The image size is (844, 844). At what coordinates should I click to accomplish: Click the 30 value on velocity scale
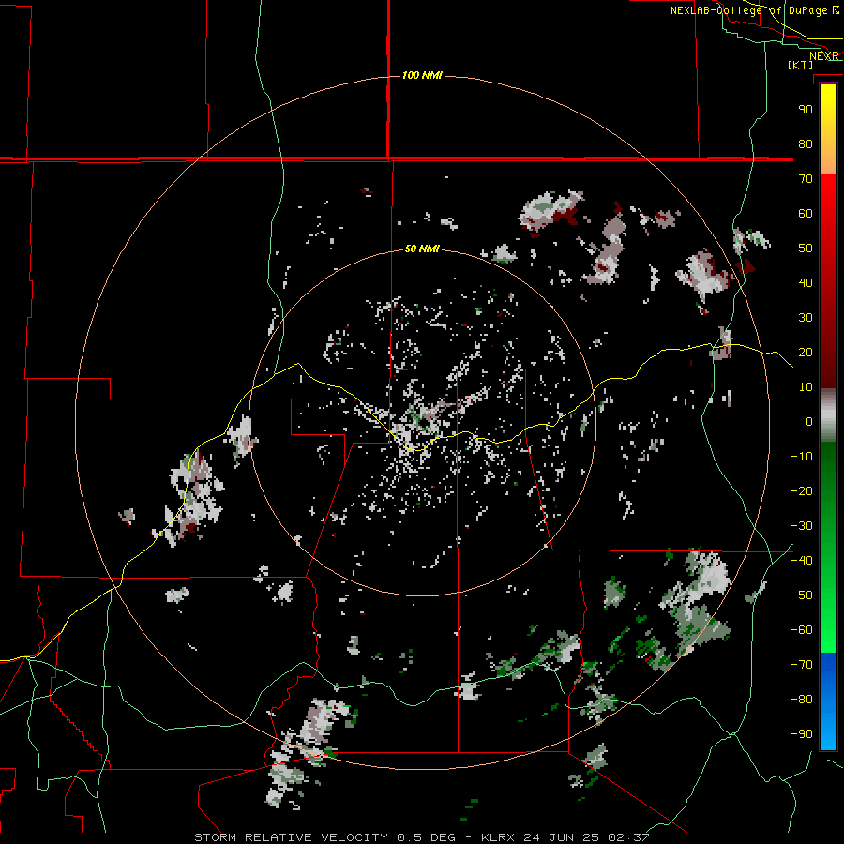pos(806,318)
